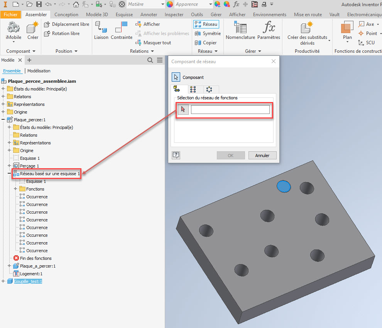Select the Contrainte tool
Screen dimensions: 382x328
click(121, 31)
